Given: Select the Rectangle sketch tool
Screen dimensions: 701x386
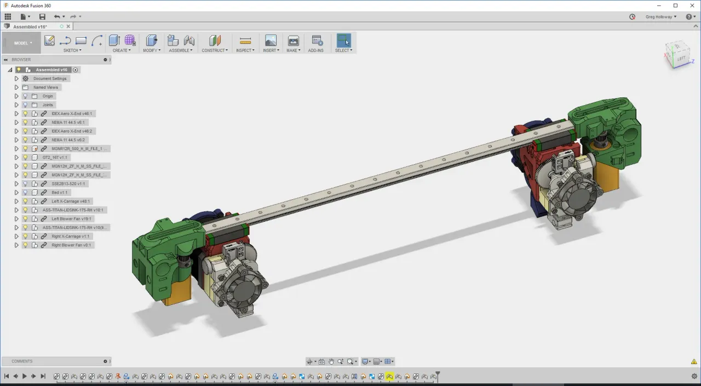Looking at the screenshot, I should pos(81,41).
